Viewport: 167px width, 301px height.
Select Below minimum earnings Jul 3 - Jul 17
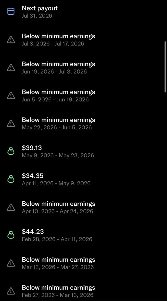click(x=83, y=40)
